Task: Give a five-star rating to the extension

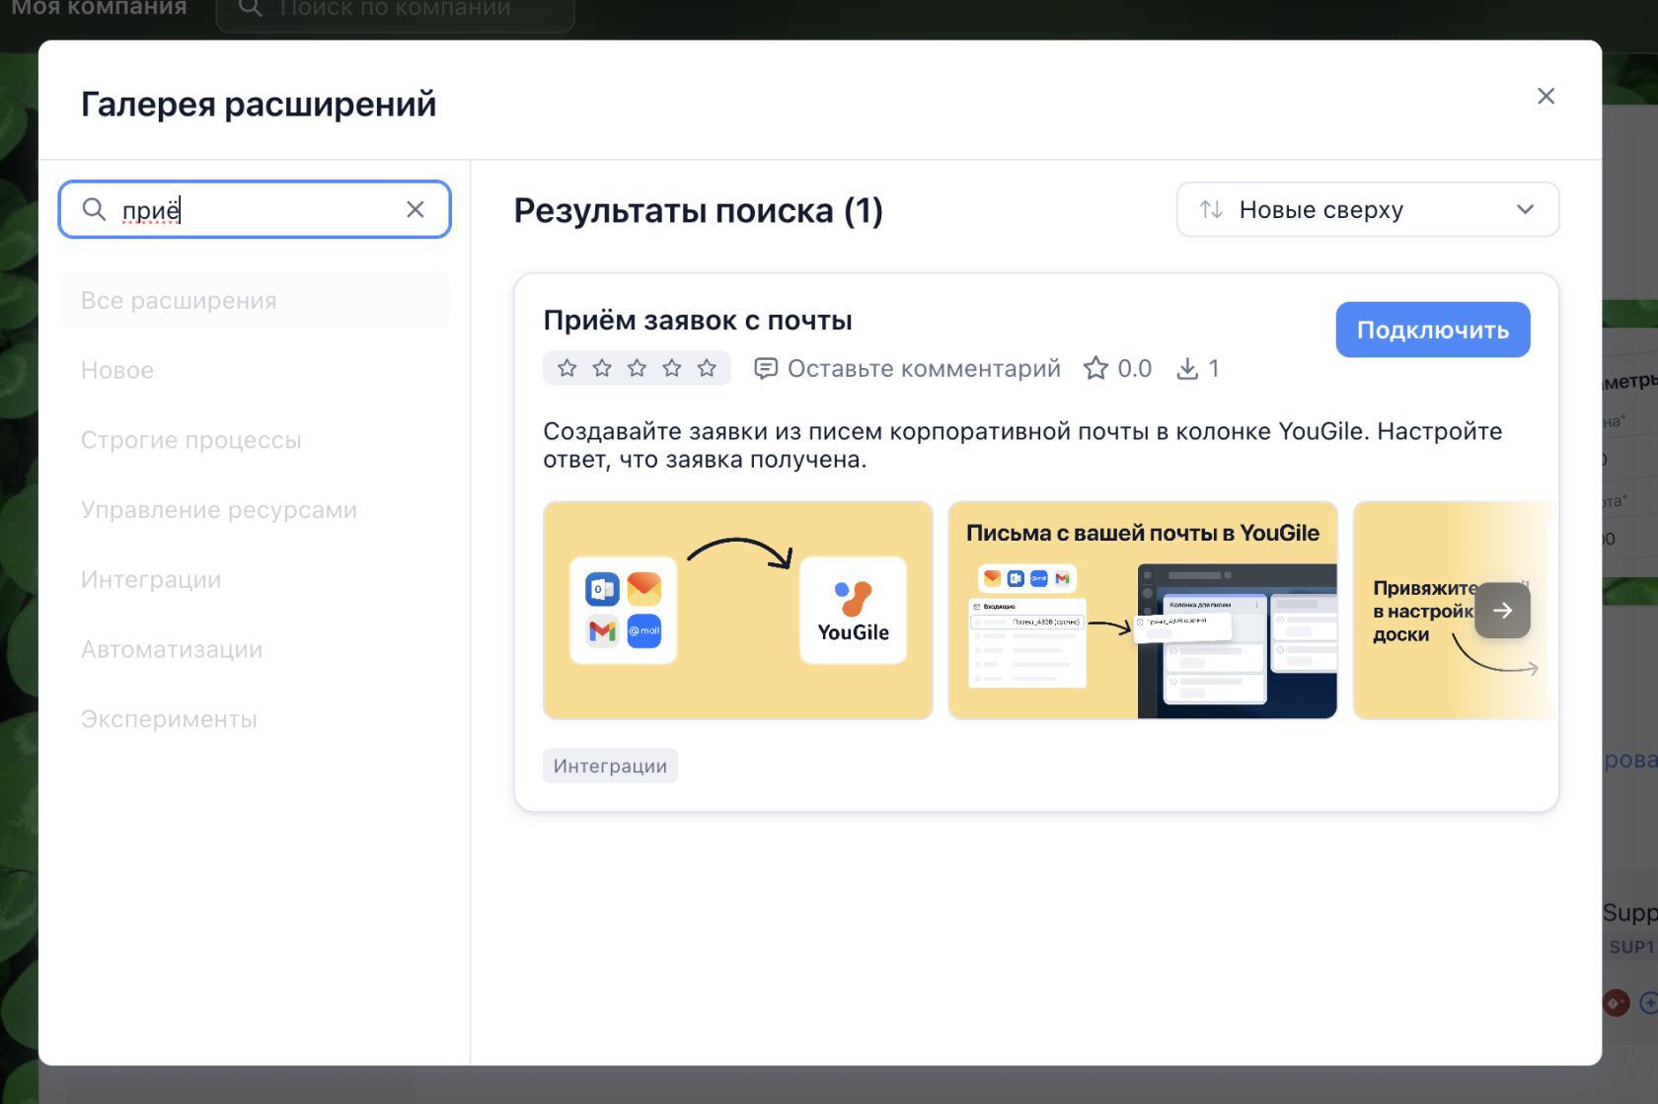Action: 708,368
